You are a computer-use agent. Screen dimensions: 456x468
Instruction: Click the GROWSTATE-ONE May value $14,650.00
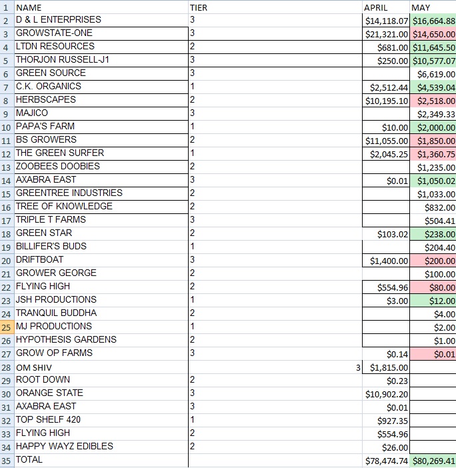click(x=433, y=34)
